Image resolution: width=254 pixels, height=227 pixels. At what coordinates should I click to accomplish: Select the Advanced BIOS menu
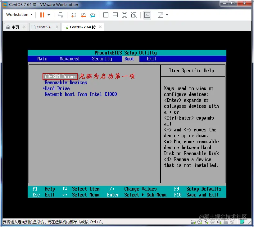click(70, 59)
